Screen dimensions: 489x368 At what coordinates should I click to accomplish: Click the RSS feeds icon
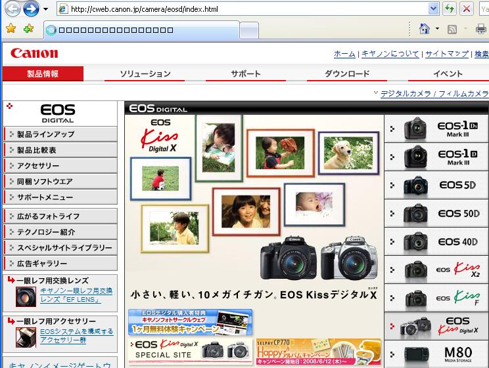coord(452,30)
